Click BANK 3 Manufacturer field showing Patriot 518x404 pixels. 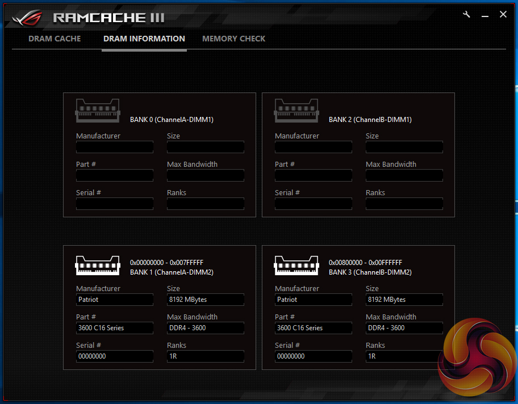[x=314, y=300]
